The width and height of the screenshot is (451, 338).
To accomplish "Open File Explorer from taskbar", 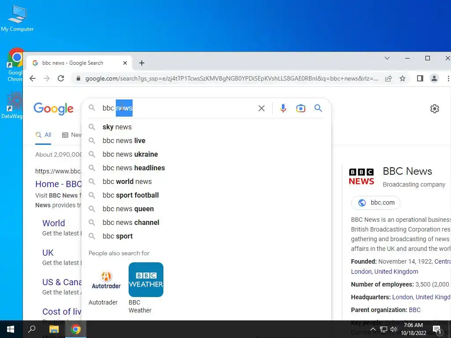I will [x=54, y=329].
